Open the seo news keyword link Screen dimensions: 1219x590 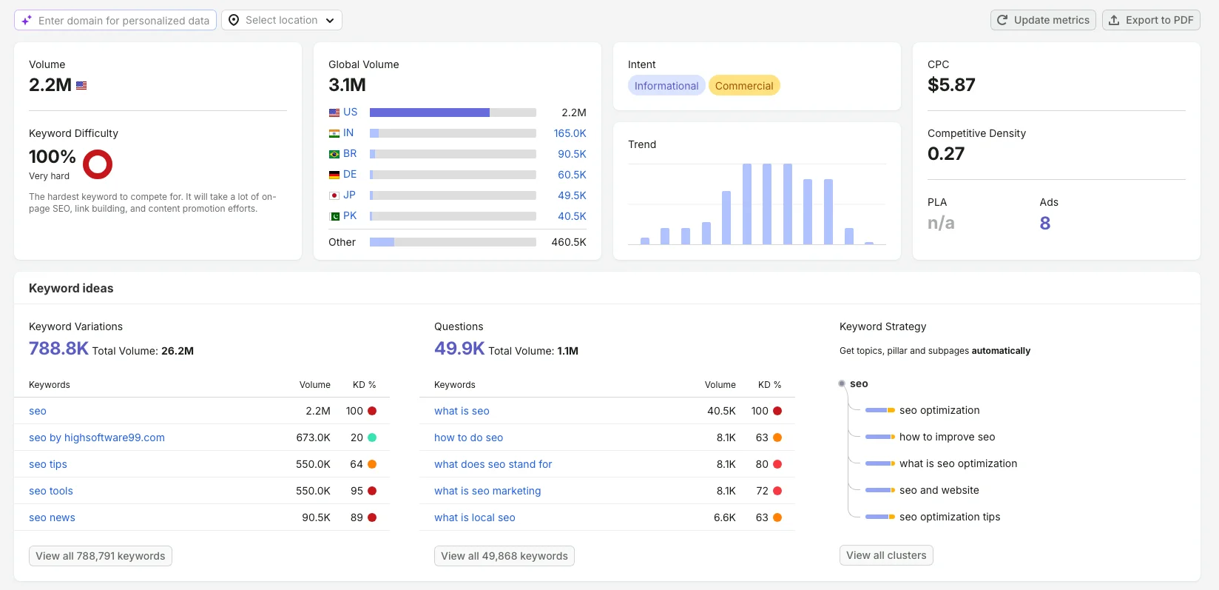[x=52, y=517]
